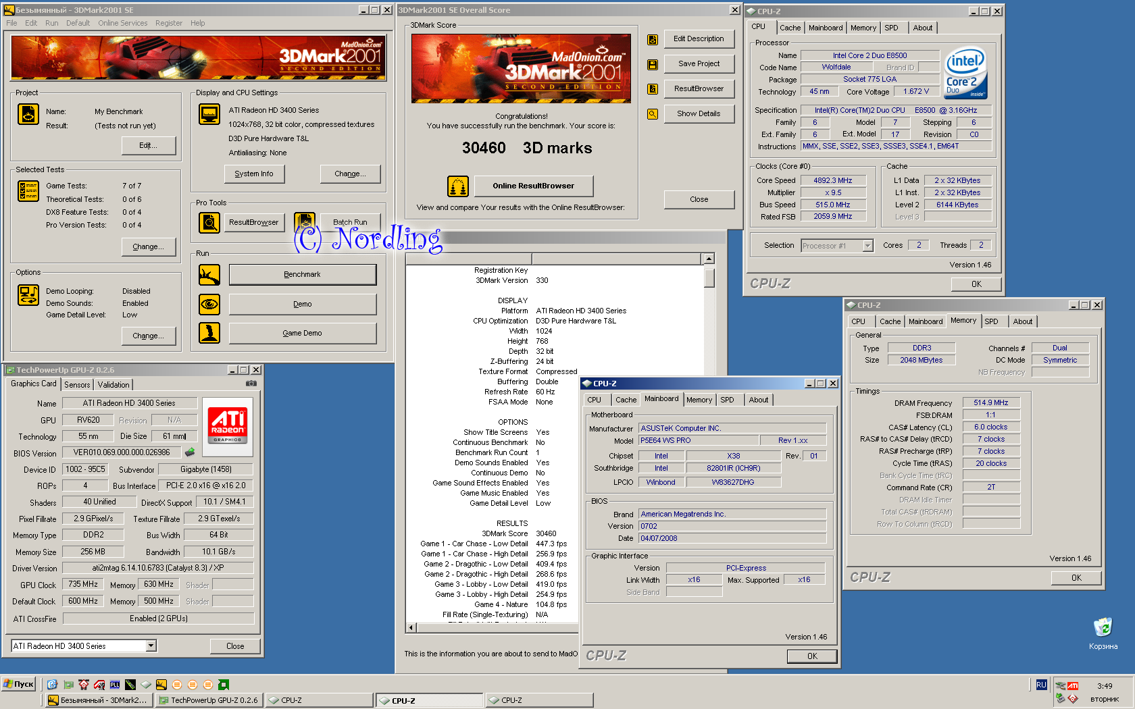This screenshot has height=709, width=1135.
Task: Click the Display and CPU Settings monitor icon
Action: (209, 114)
